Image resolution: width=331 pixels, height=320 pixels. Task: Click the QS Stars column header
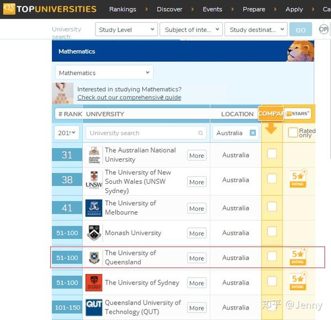(298, 114)
